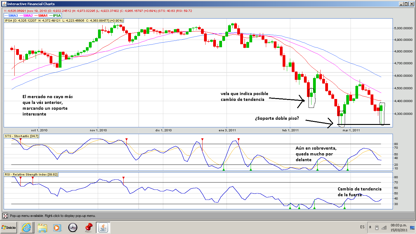The height and width of the screenshot is (234, 416).
Task: Click the oct 1, 2010 date axis label
Action: [39, 130]
